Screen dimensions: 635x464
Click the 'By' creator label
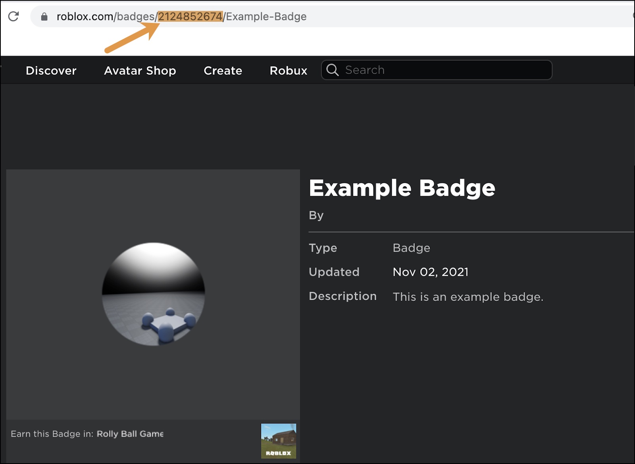click(316, 215)
